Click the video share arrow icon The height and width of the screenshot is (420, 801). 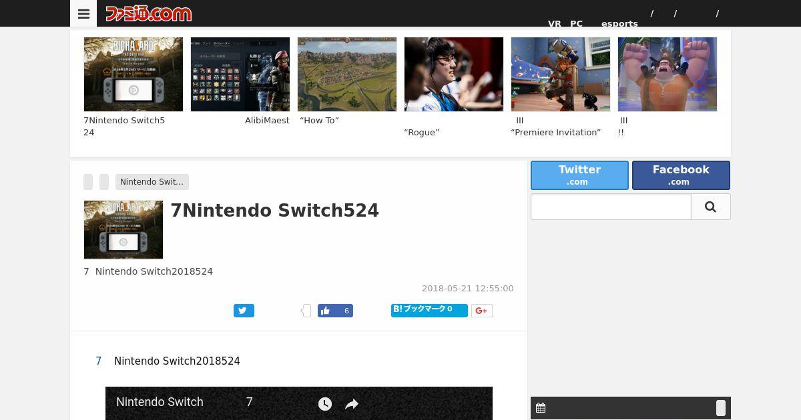pyautogui.click(x=352, y=404)
